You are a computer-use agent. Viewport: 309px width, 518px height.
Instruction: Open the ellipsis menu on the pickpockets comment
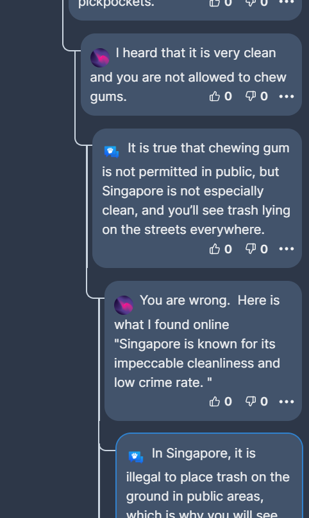click(x=287, y=2)
